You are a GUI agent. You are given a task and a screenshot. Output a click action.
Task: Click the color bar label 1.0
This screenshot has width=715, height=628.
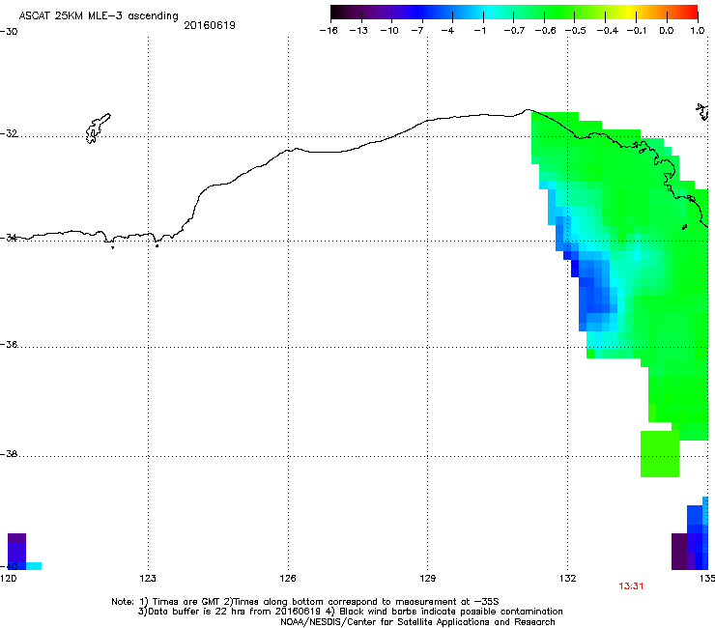pos(698,31)
